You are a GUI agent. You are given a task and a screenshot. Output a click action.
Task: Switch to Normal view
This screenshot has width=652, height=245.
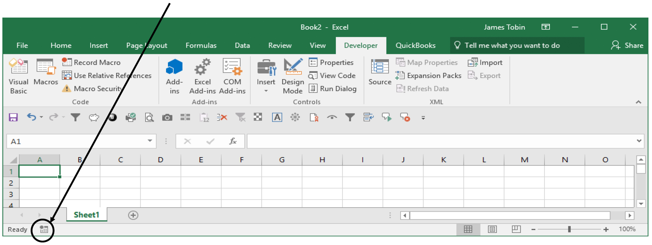pos(468,229)
